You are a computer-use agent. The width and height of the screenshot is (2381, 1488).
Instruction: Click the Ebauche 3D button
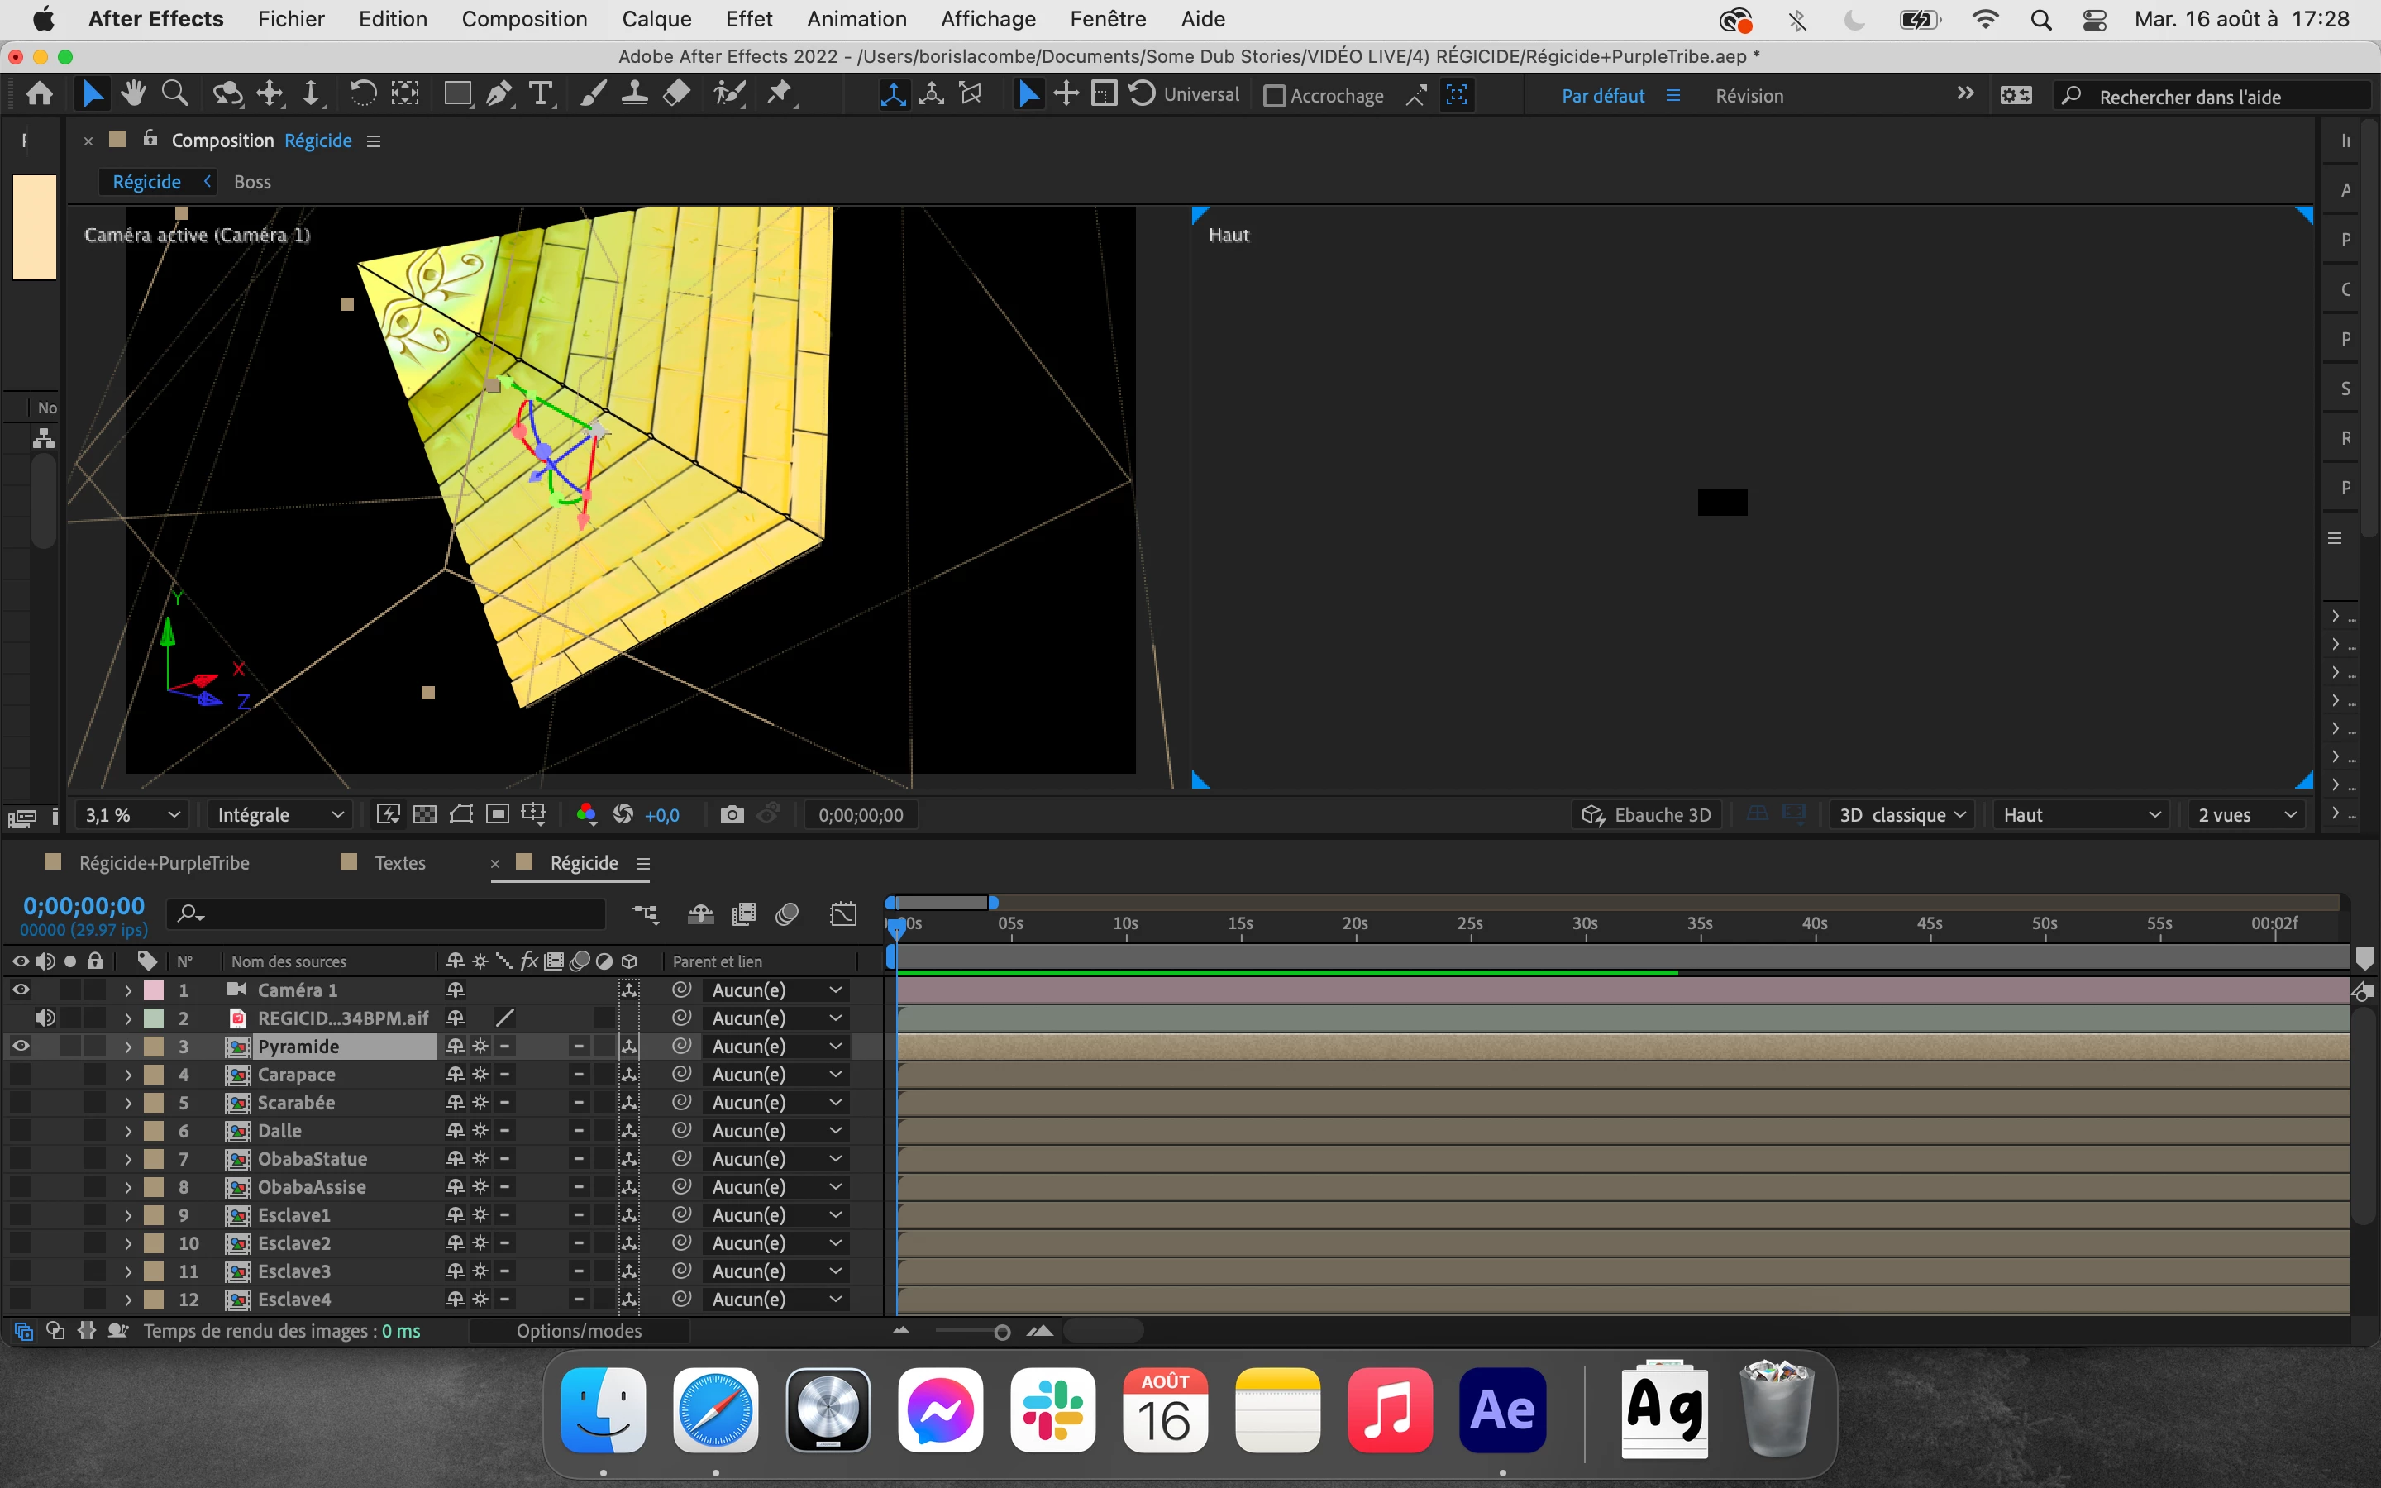tap(1647, 815)
